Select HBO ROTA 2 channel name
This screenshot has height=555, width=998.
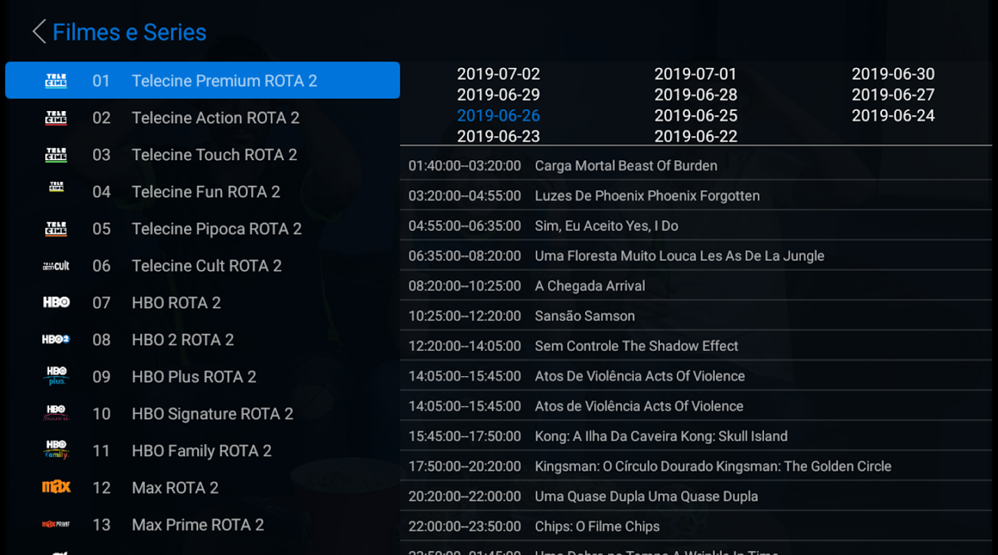pyautogui.click(x=176, y=302)
